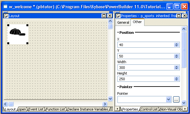Click the bottom-left picture selection handle
Viewport: 190px width, 114px height.
pos(8,43)
